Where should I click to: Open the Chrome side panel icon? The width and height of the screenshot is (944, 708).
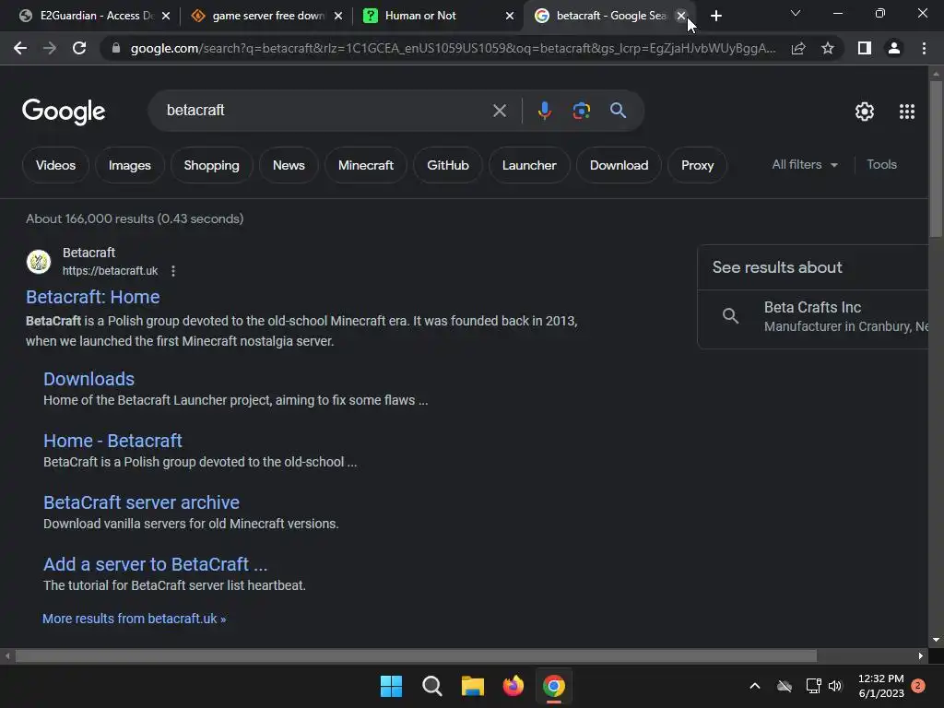point(865,48)
